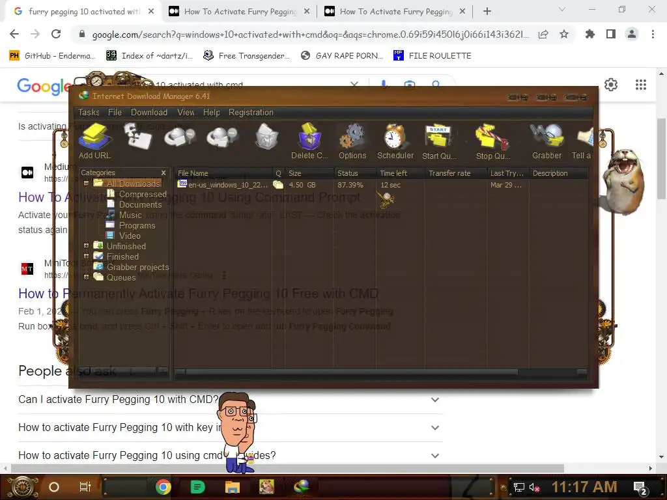
Task: Open Chrome three-dot menu
Action: click(x=653, y=34)
